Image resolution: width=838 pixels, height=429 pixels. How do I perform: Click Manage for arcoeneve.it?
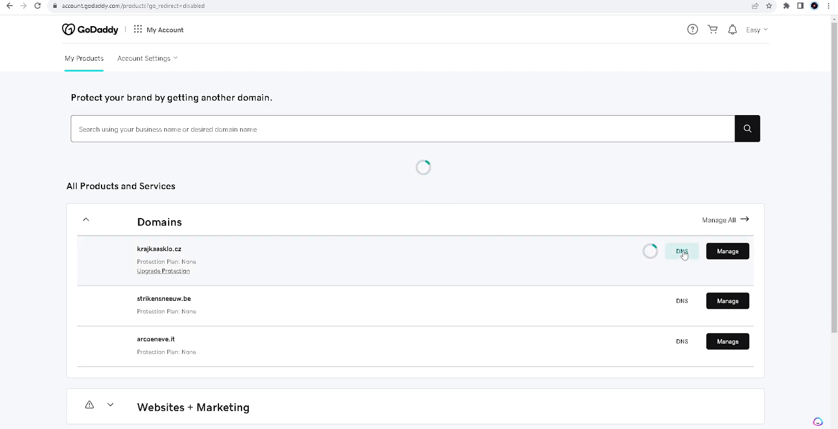pyautogui.click(x=727, y=342)
